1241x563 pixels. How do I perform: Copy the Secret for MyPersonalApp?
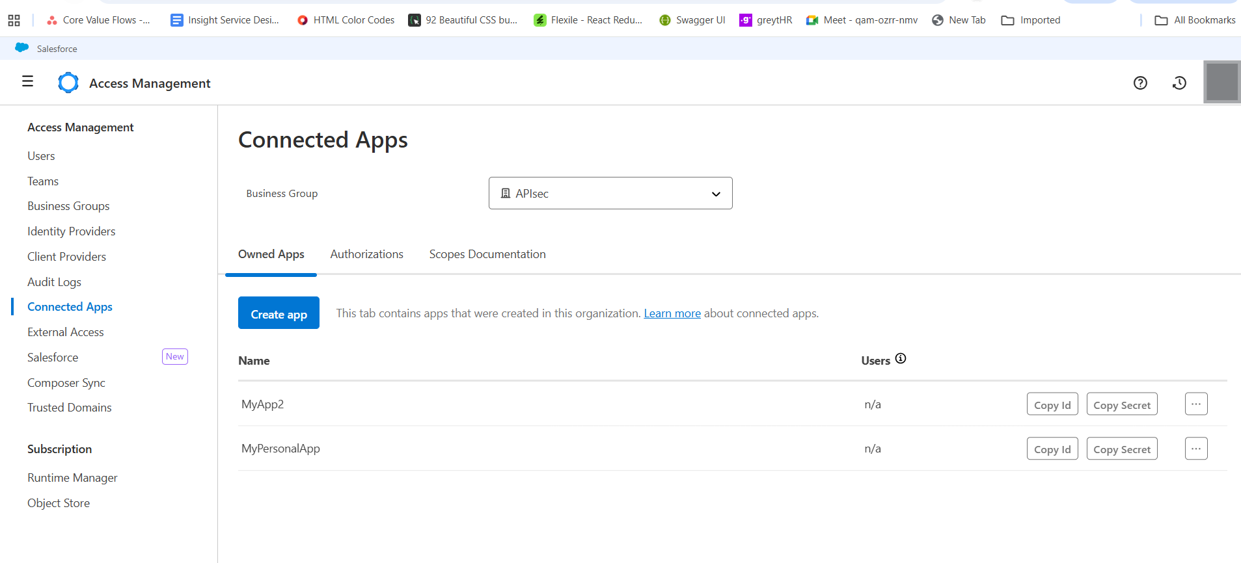pyautogui.click(x=1121, y=449)
